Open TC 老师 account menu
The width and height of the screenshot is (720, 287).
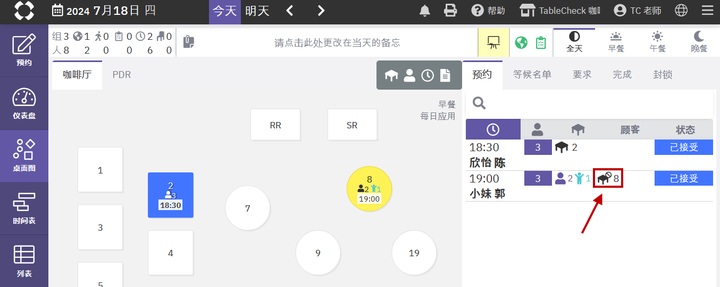pos(638,11)
